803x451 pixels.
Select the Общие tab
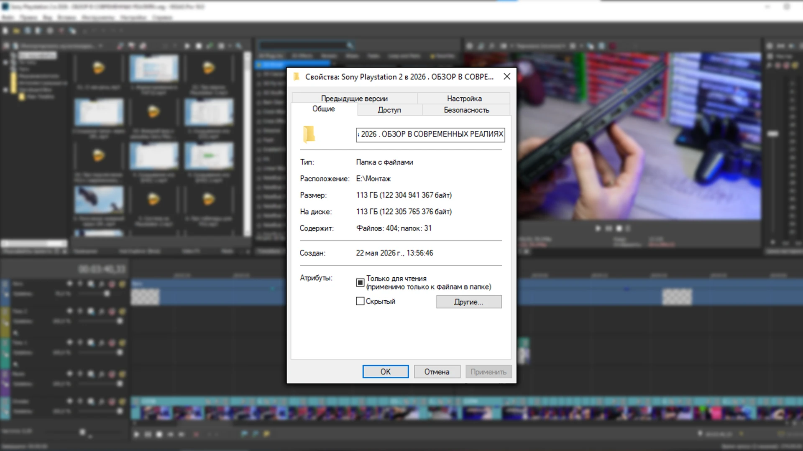(x=324, y=109)
